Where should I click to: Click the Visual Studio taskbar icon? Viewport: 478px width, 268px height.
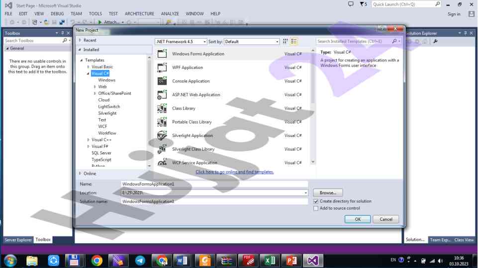(313, 261)
